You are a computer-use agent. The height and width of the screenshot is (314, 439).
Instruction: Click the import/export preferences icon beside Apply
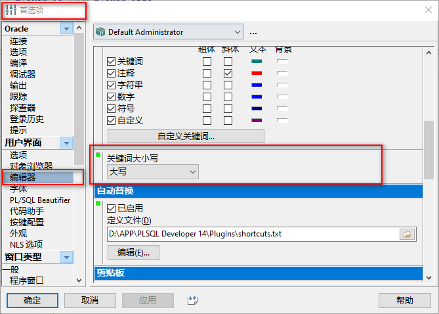click(192, 301)
